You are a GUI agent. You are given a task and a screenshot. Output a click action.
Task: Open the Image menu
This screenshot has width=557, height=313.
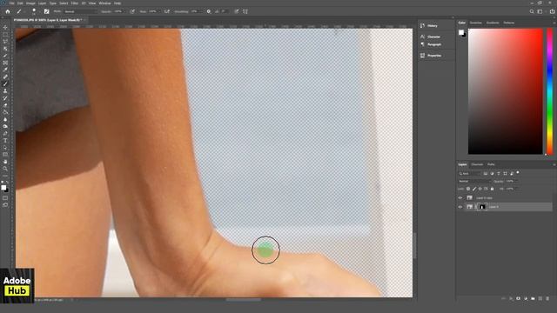(30, 3)
